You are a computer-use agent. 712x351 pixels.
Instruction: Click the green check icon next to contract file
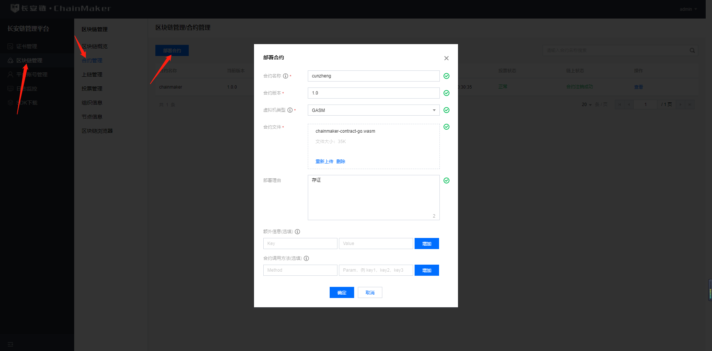[446, 127]
